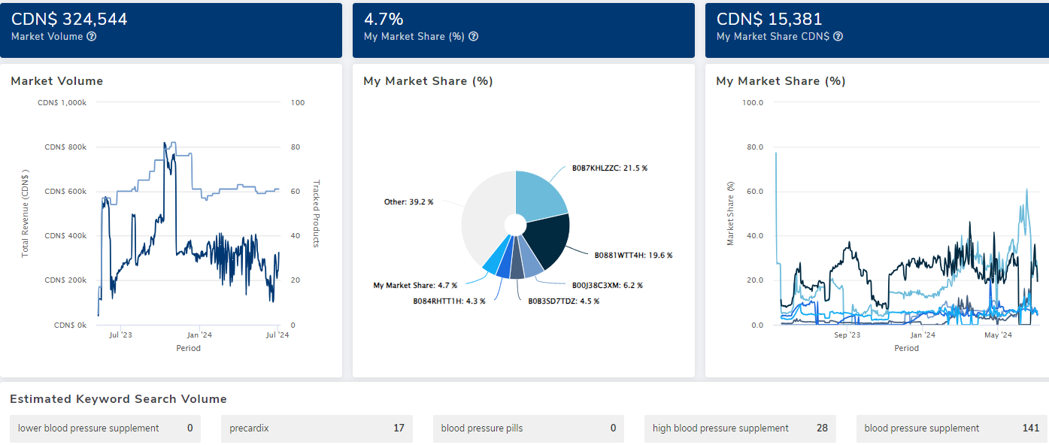Click the Market Volume chart title
Viewport: 1049px width, 445px height.
[x=57, y=81]
